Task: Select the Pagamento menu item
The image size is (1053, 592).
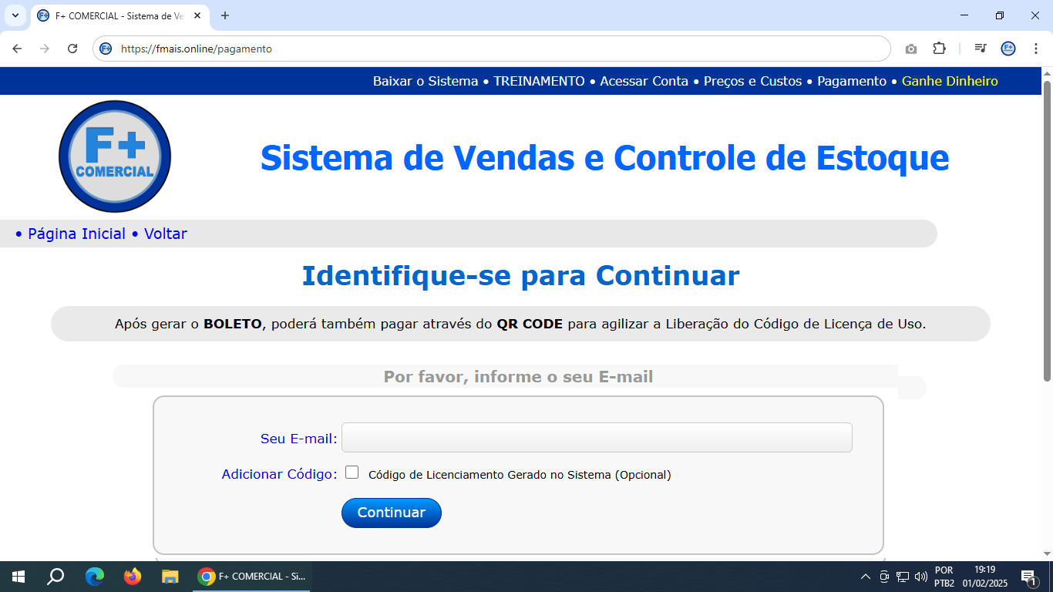Action: point(851,80)
